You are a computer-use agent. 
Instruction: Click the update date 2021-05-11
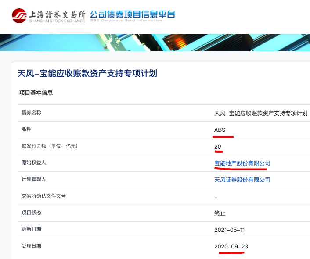(x=230, y=230)
